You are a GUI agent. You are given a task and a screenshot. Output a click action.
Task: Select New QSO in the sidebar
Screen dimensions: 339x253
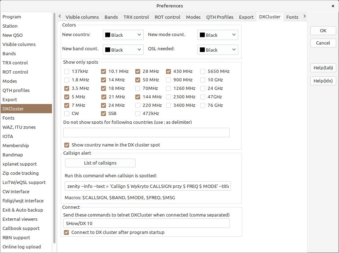26,35
